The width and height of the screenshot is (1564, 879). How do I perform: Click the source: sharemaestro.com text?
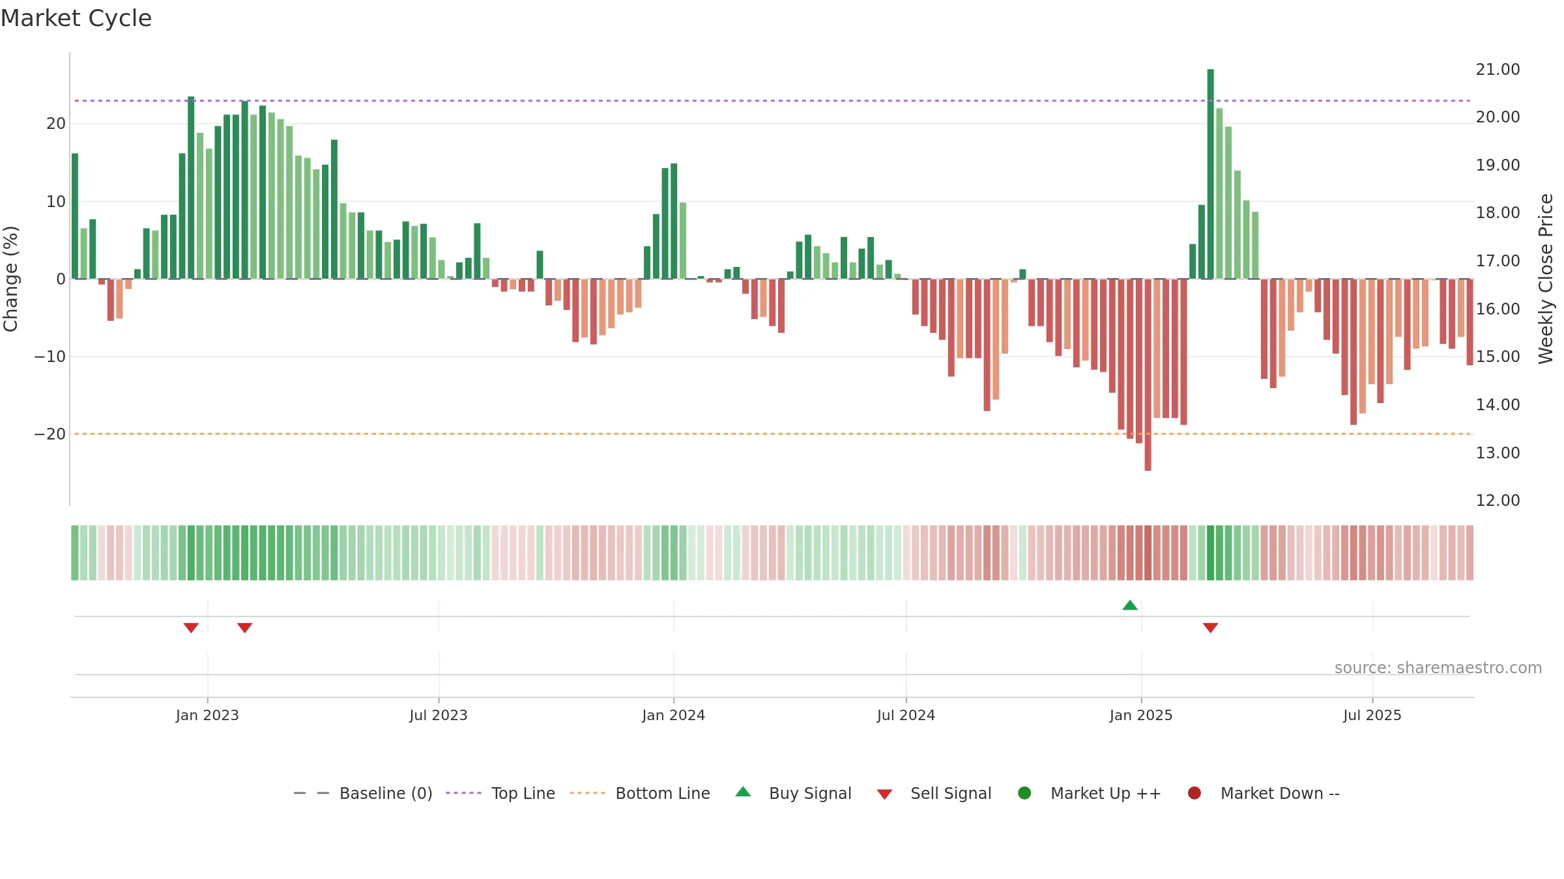tap(1438, 668)
